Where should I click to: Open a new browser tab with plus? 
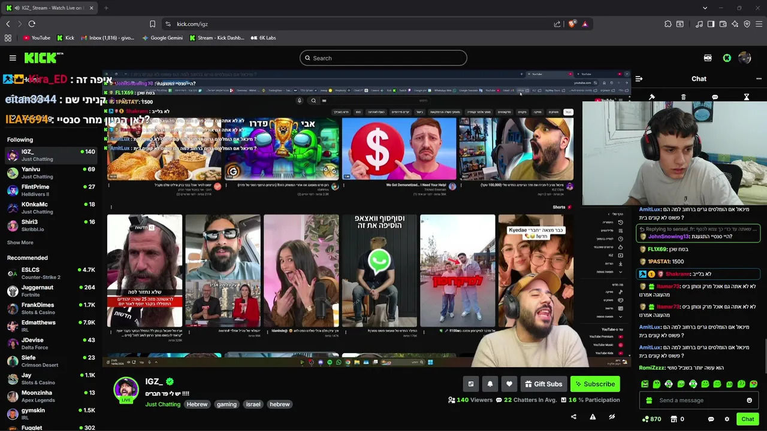(x=106, y=8)
